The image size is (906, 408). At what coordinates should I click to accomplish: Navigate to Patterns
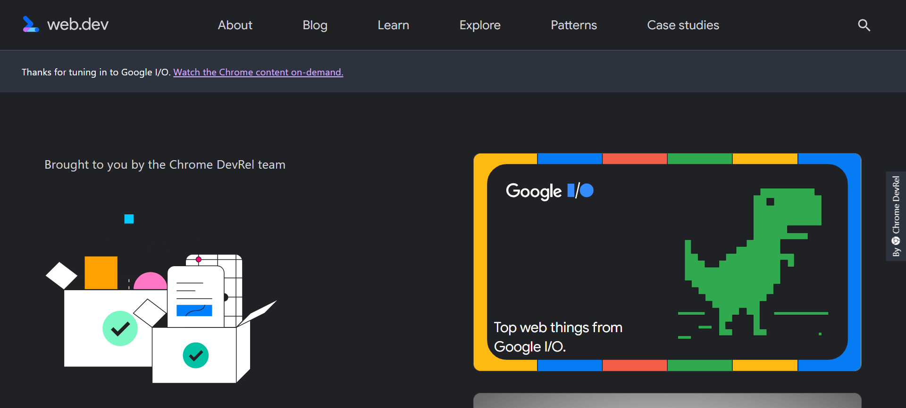click(574, 25)
